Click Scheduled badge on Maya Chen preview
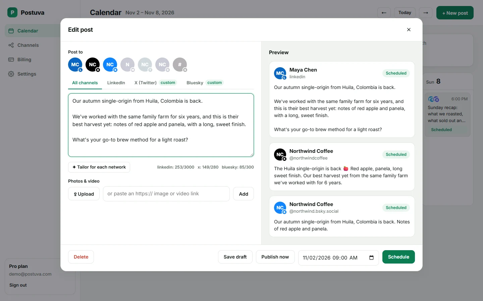 click(x=396, y=73)
